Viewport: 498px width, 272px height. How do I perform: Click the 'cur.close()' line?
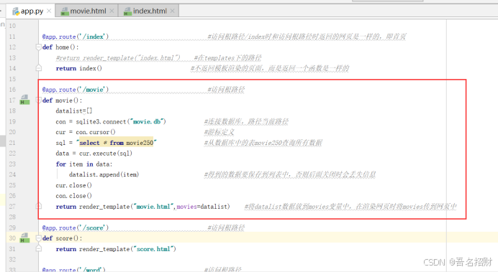pyautogui.click(x=73, y=185)
